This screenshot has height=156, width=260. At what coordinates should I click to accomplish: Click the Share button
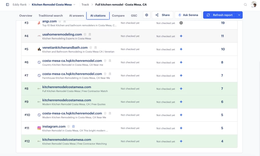pos(162,15)
